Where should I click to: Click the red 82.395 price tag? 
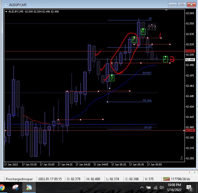[190, 130]
